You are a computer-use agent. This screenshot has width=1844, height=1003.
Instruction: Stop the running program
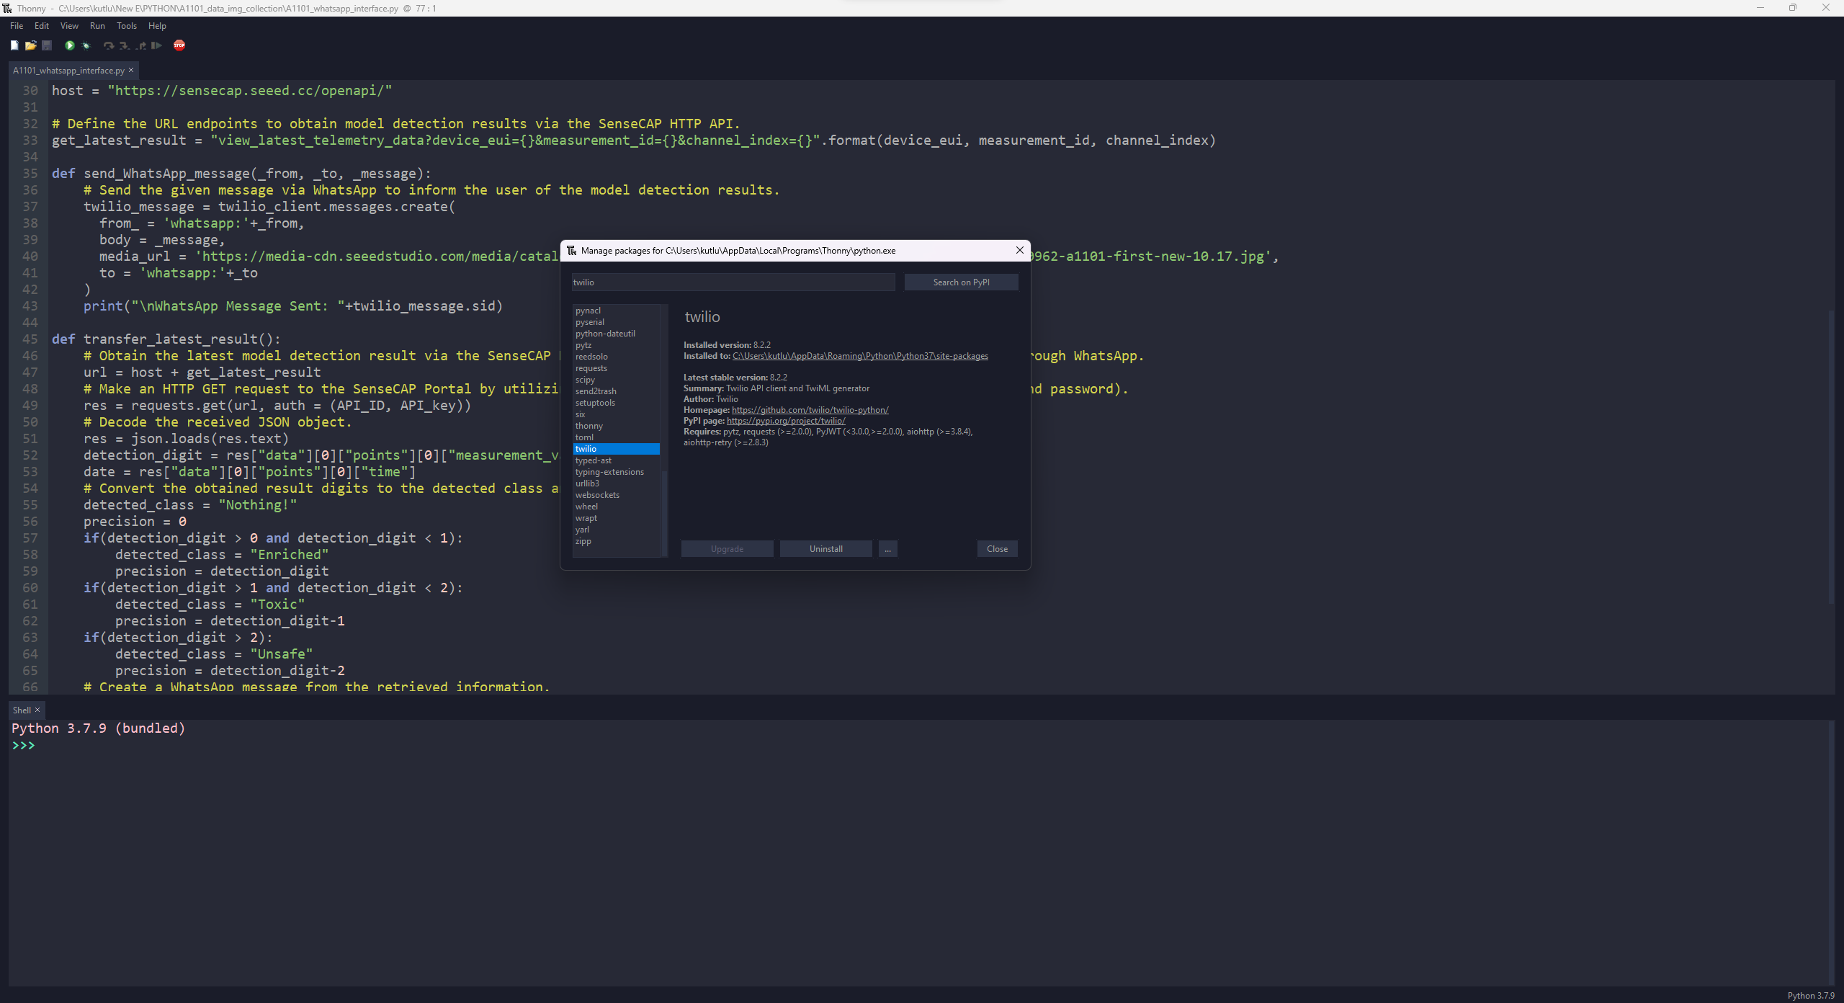click(179, 45)
